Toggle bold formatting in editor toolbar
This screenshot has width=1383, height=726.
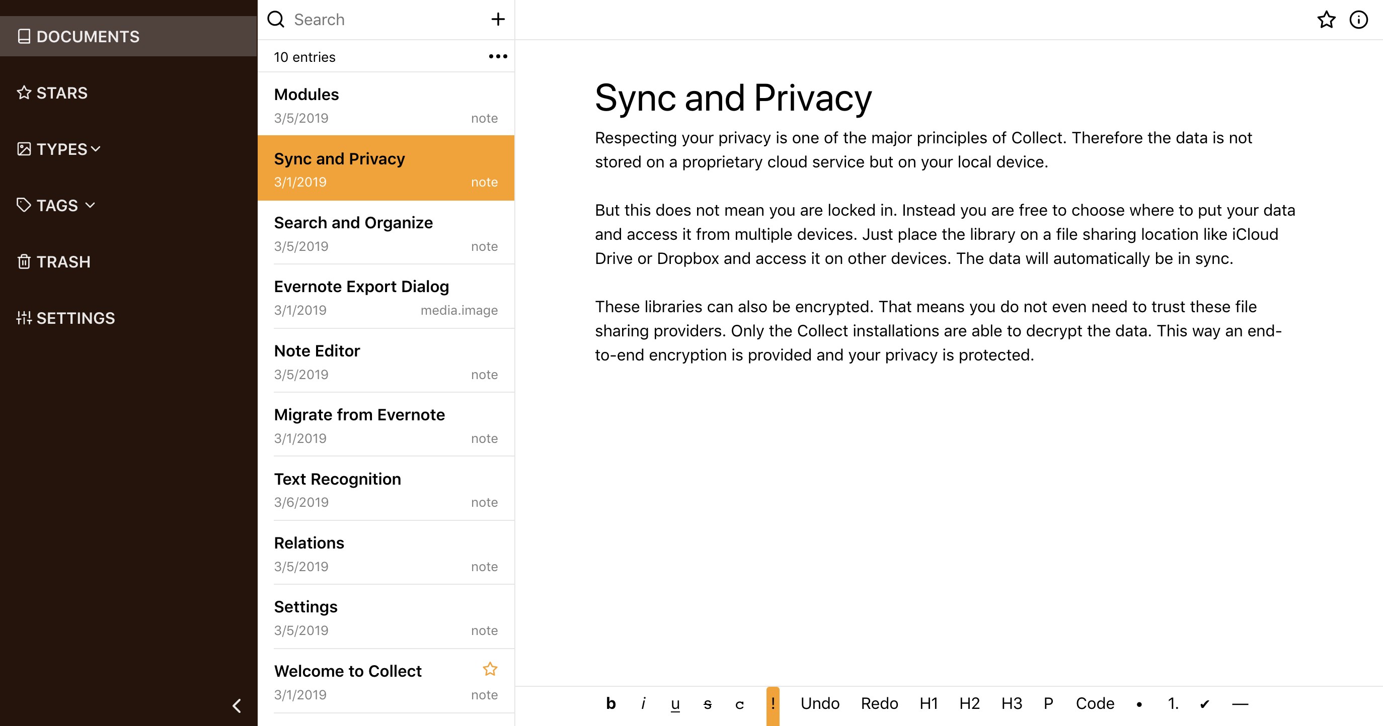pos(610,703)
